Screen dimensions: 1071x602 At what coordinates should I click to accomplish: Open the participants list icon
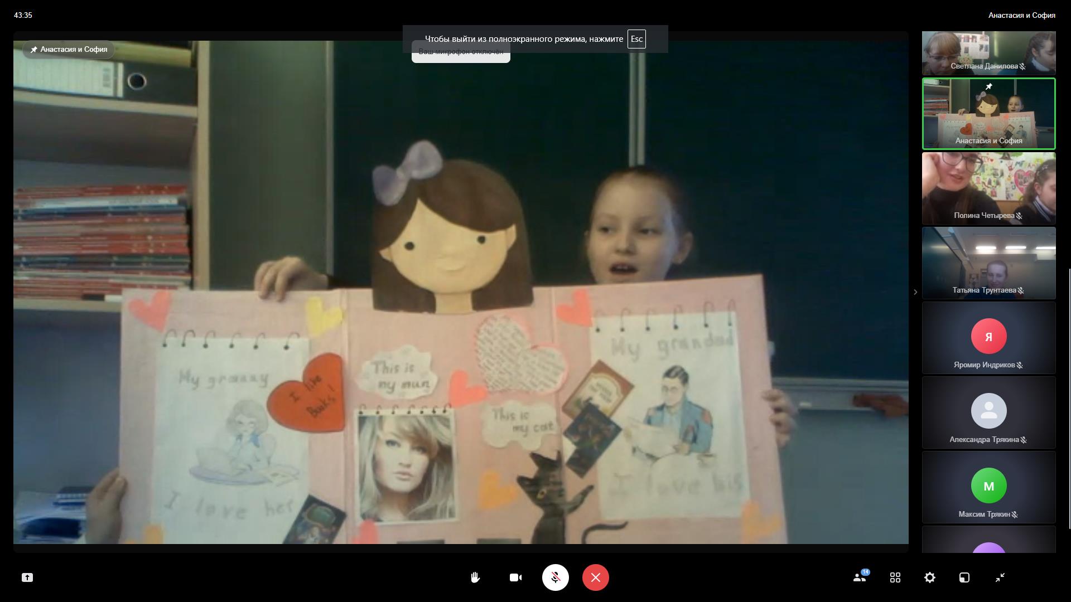tap(860, 577)
